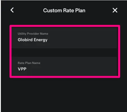
Task: Click the Utility Provider Name label
Action: click(x=33, y=34)
